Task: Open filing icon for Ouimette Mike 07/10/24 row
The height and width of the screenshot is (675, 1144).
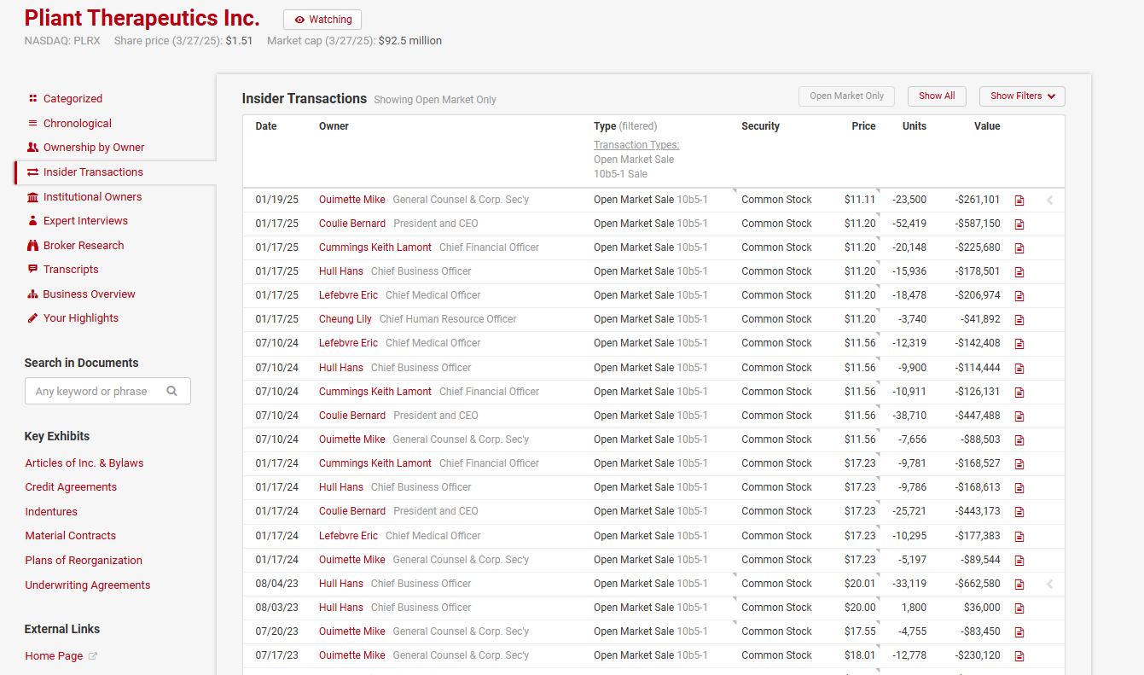Action: [x=1019, y=440]
